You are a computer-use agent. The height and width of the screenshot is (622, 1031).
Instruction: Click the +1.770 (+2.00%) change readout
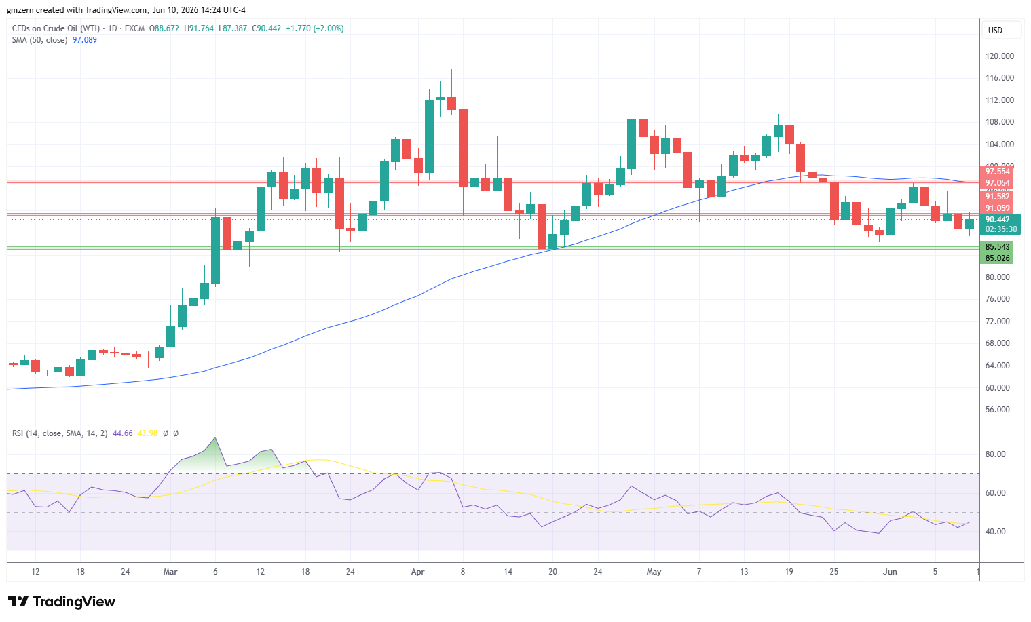coord(315,28)
